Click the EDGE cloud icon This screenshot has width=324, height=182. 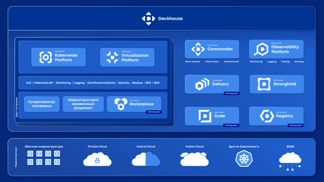(x=290, y=161)
